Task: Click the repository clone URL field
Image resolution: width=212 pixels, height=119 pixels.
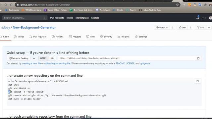Action: click(x=127, y=58)
